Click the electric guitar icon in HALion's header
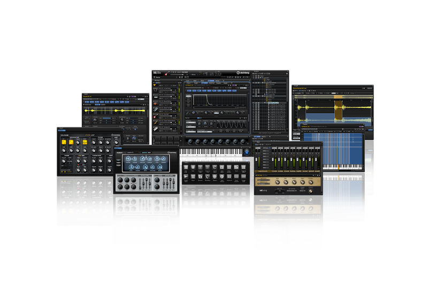 click(x=167, y=73)
